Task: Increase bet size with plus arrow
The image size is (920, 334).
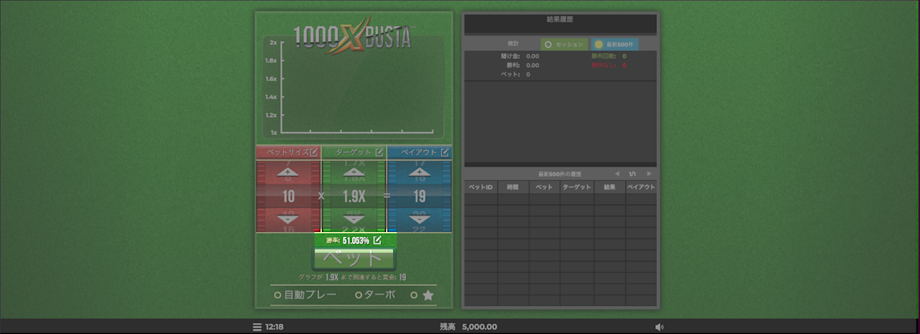Action: pos(288,173)
